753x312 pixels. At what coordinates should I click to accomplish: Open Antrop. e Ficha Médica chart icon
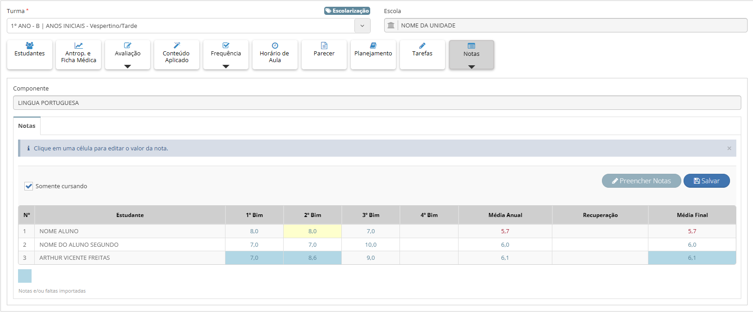point(78,45)
